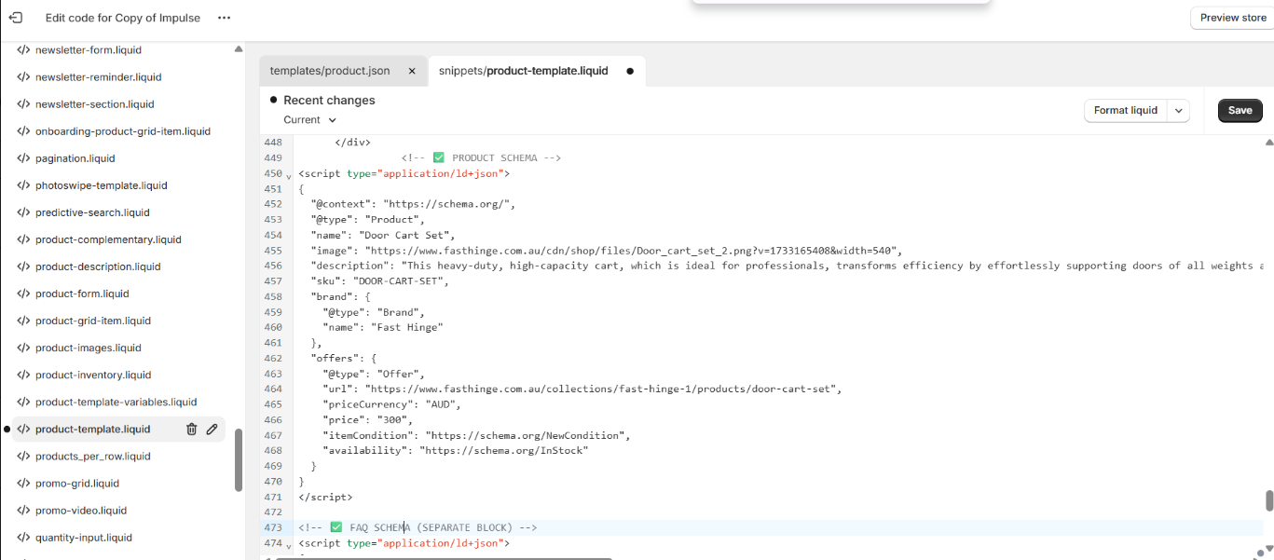Open products_per_row.liquid file
Image resolution: width=1274 pixels, height=560 pixels.
93,457
